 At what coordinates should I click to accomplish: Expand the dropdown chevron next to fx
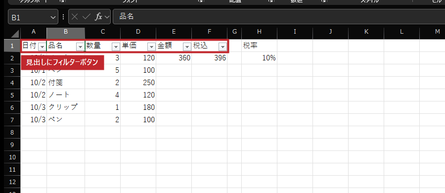(x=107, y=17)
